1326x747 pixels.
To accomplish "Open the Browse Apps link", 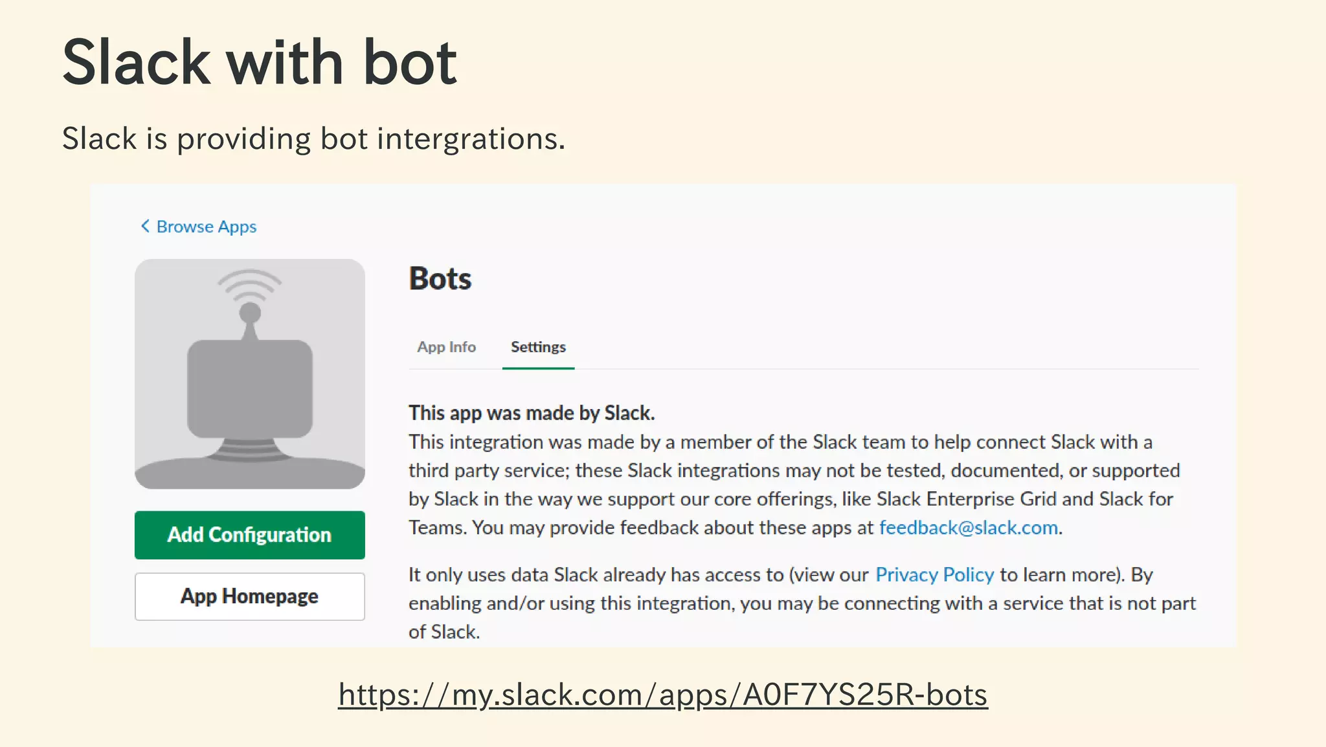I will 206,227.
